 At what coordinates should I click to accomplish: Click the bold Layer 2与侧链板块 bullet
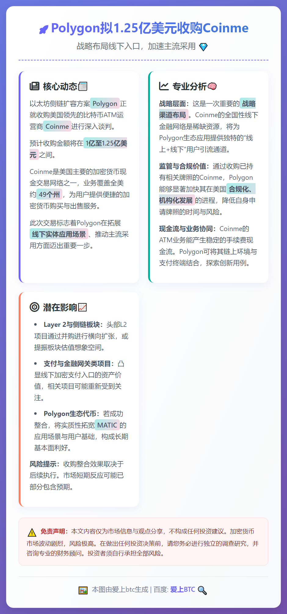(x=73, y=324)
